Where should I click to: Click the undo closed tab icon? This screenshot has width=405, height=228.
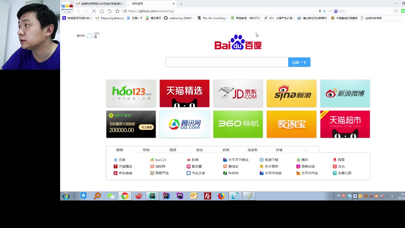click(109, 11)
